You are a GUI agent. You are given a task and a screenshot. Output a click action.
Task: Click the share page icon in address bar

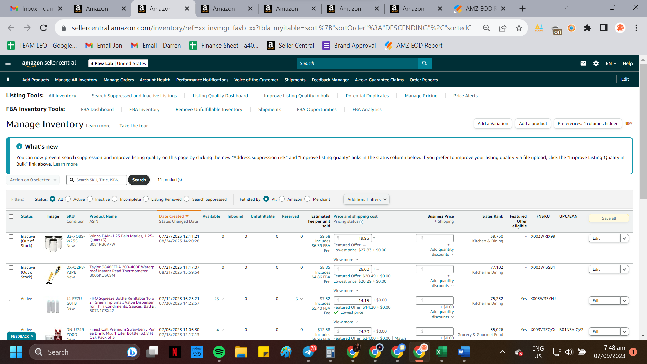click(x=503, y=28)
